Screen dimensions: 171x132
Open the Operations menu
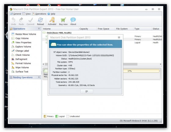[39, 14]
